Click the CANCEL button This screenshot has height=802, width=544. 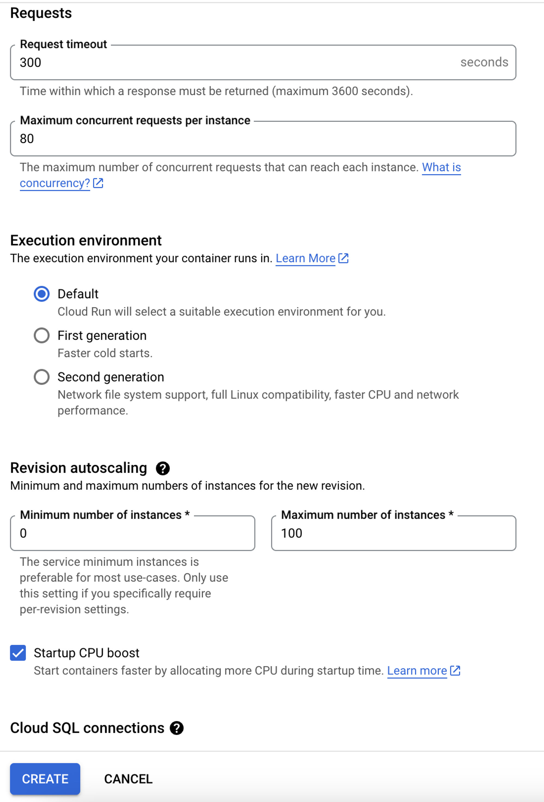click(x=128, y=779)
